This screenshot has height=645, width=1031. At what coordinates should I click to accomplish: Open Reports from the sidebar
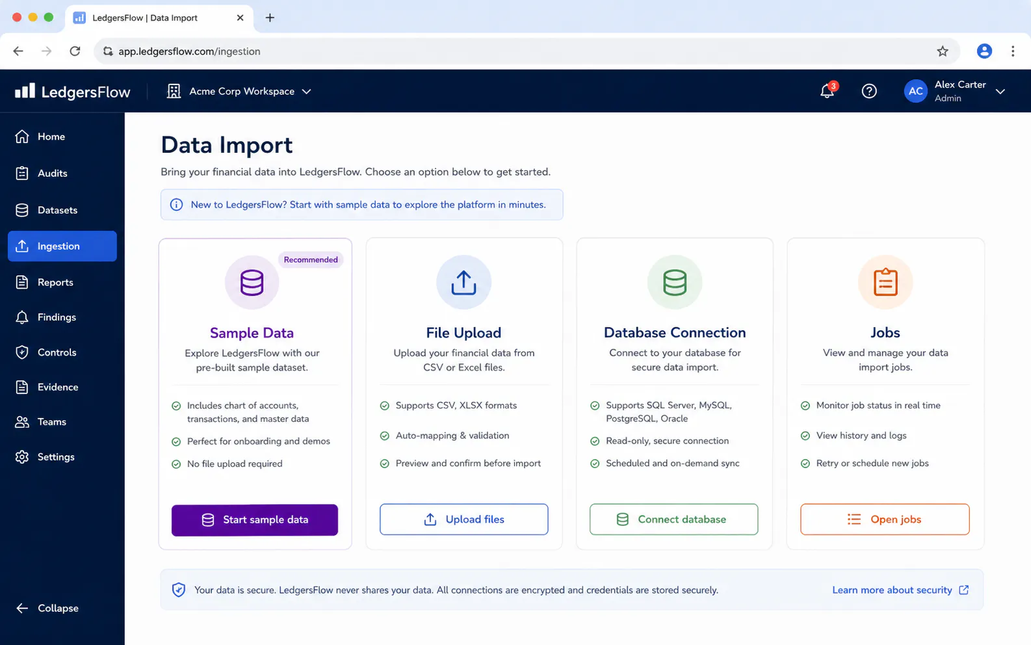pos(62,282)
